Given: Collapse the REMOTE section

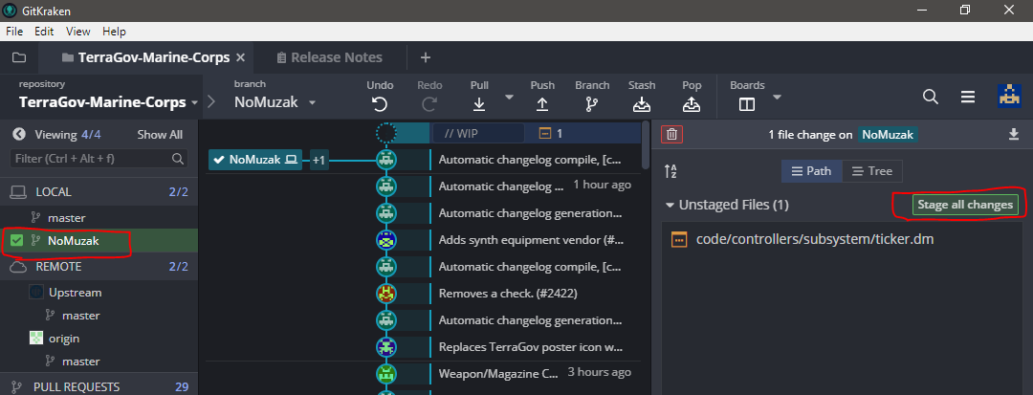Looking at the screenshot, I should pyautogui.click(x=99, y=267).
